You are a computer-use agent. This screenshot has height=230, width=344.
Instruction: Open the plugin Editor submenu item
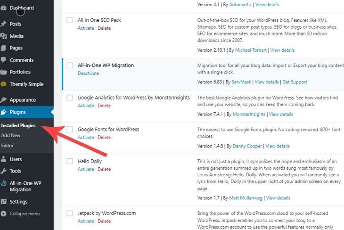click(7, 146)
